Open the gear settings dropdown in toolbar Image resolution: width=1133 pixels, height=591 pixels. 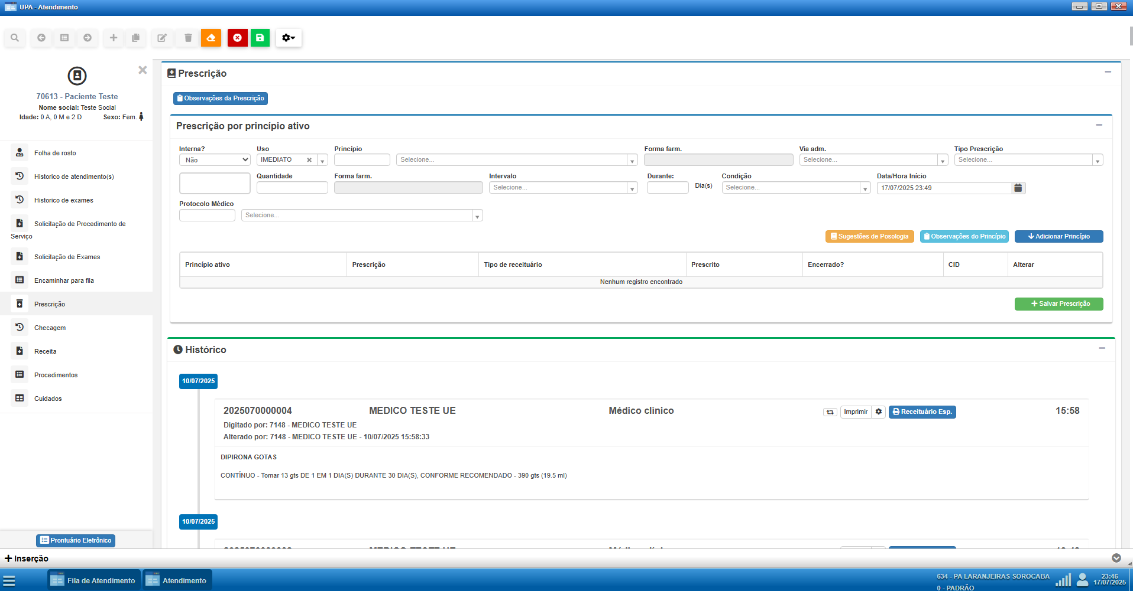(289, 38)
